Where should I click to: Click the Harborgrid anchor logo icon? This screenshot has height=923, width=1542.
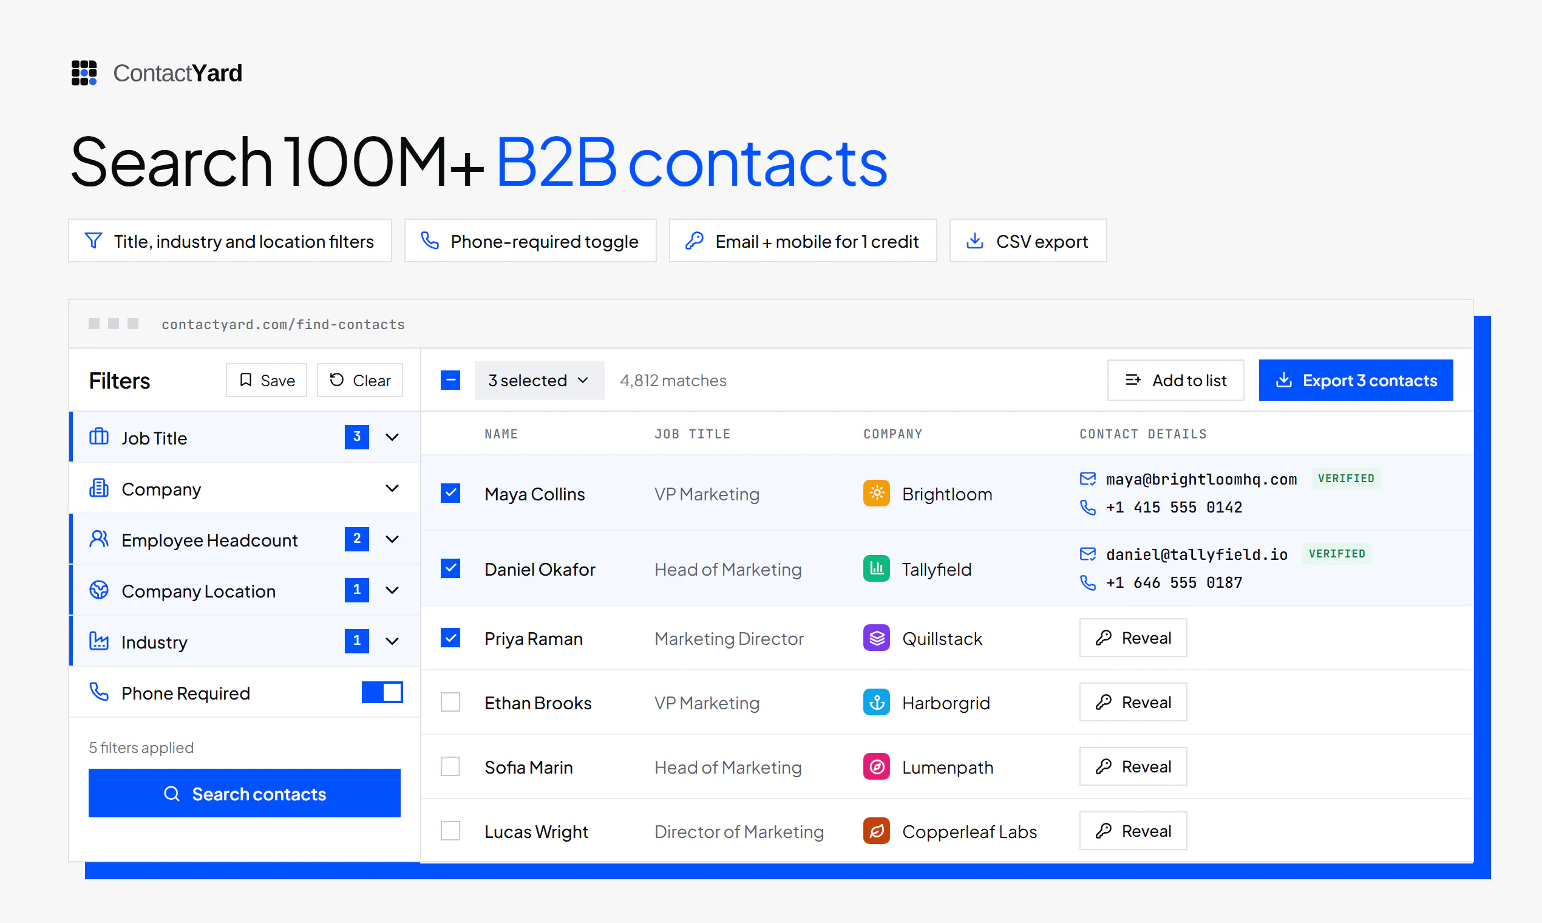876,702
